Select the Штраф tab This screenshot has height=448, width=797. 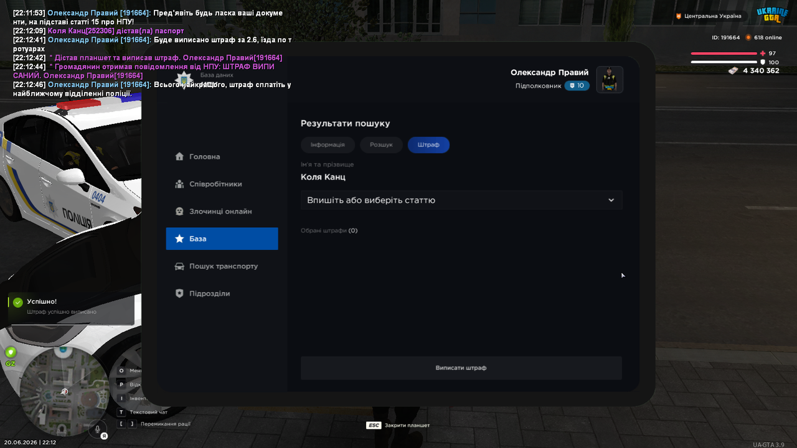pos(428,145)
